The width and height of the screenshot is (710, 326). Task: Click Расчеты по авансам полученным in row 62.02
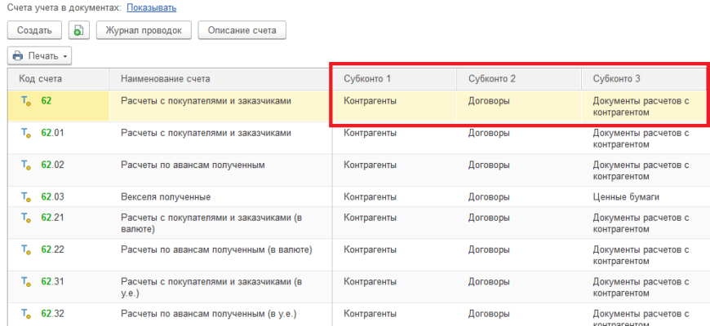193,165
